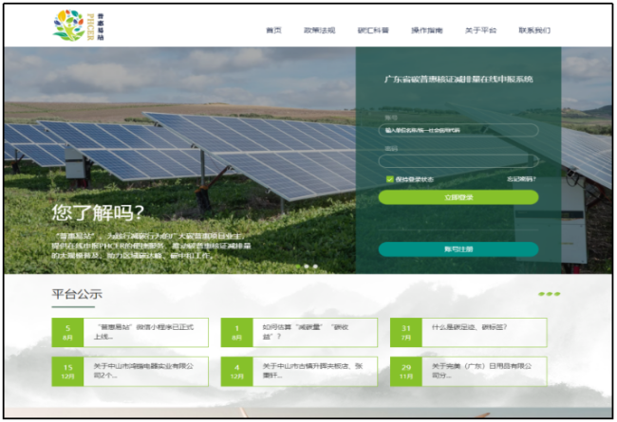
Task: Click the 15 12月 date badge
Action: [67, 371]
